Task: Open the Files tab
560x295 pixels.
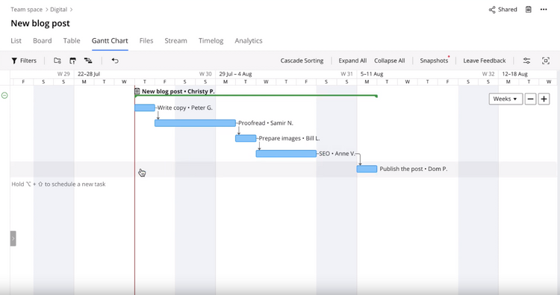Action: (146, 41)
